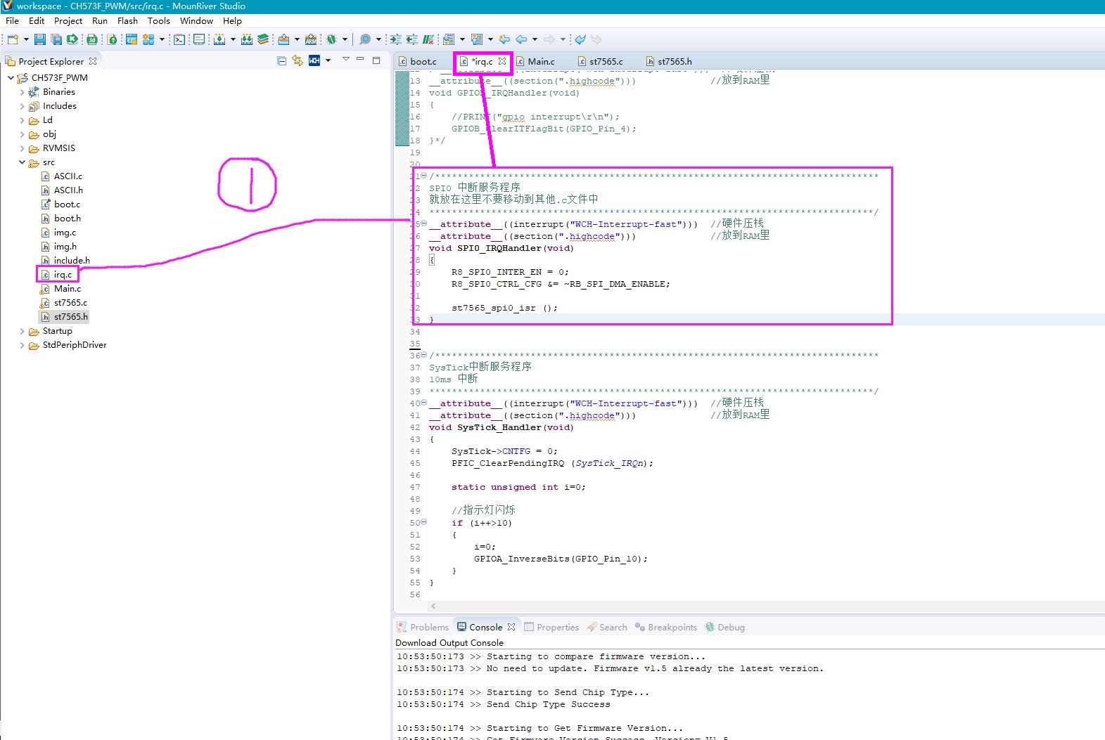The height and width of the screenshot is (740, 1105).
Task: Open the Project menu
Action: (68, 20)
